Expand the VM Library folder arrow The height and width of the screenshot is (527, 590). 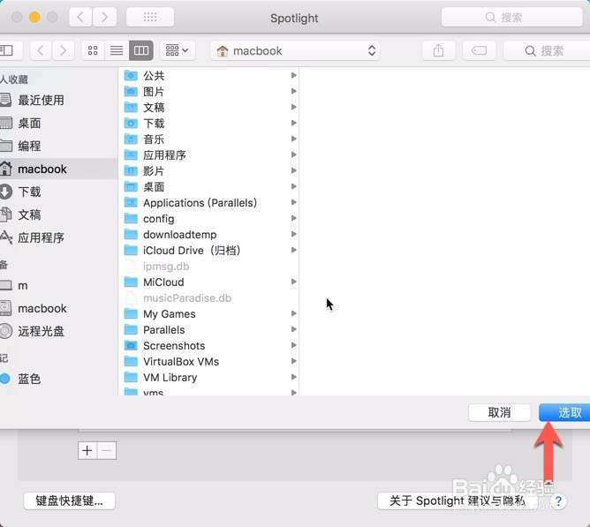294,377
